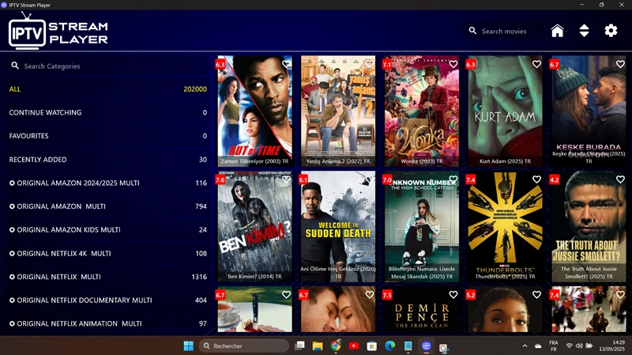Click IPTV Stream Player taskbar icon
Viewport: 632px width, 355px height.
426,346
